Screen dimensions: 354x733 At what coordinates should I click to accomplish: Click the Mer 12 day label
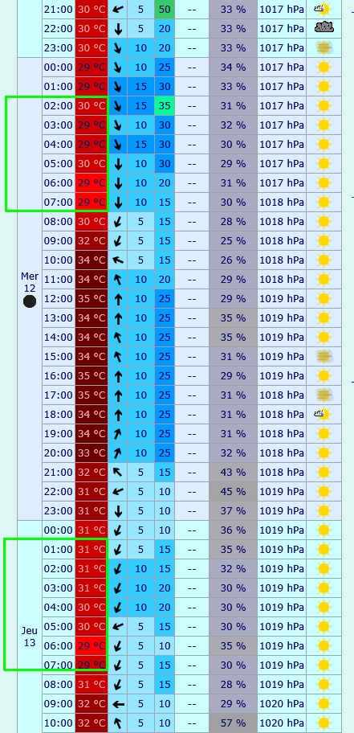click(x=30, y=282)
